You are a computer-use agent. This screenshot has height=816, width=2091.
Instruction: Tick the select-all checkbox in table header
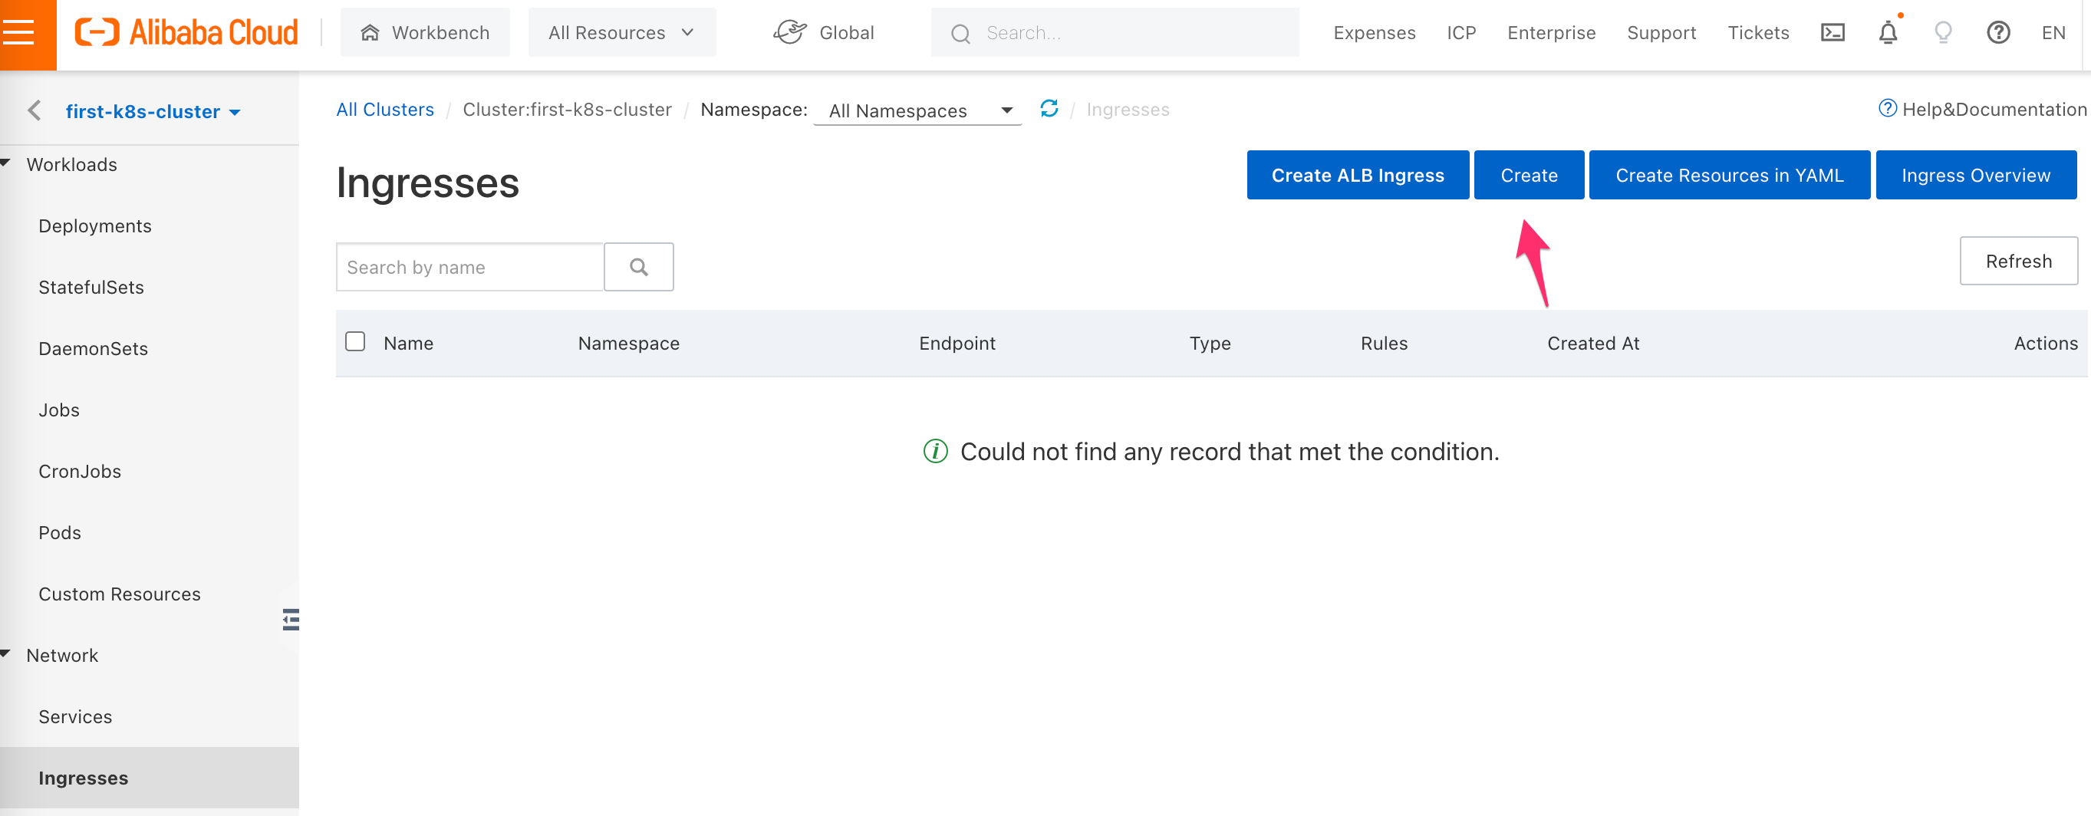(354, 341)
